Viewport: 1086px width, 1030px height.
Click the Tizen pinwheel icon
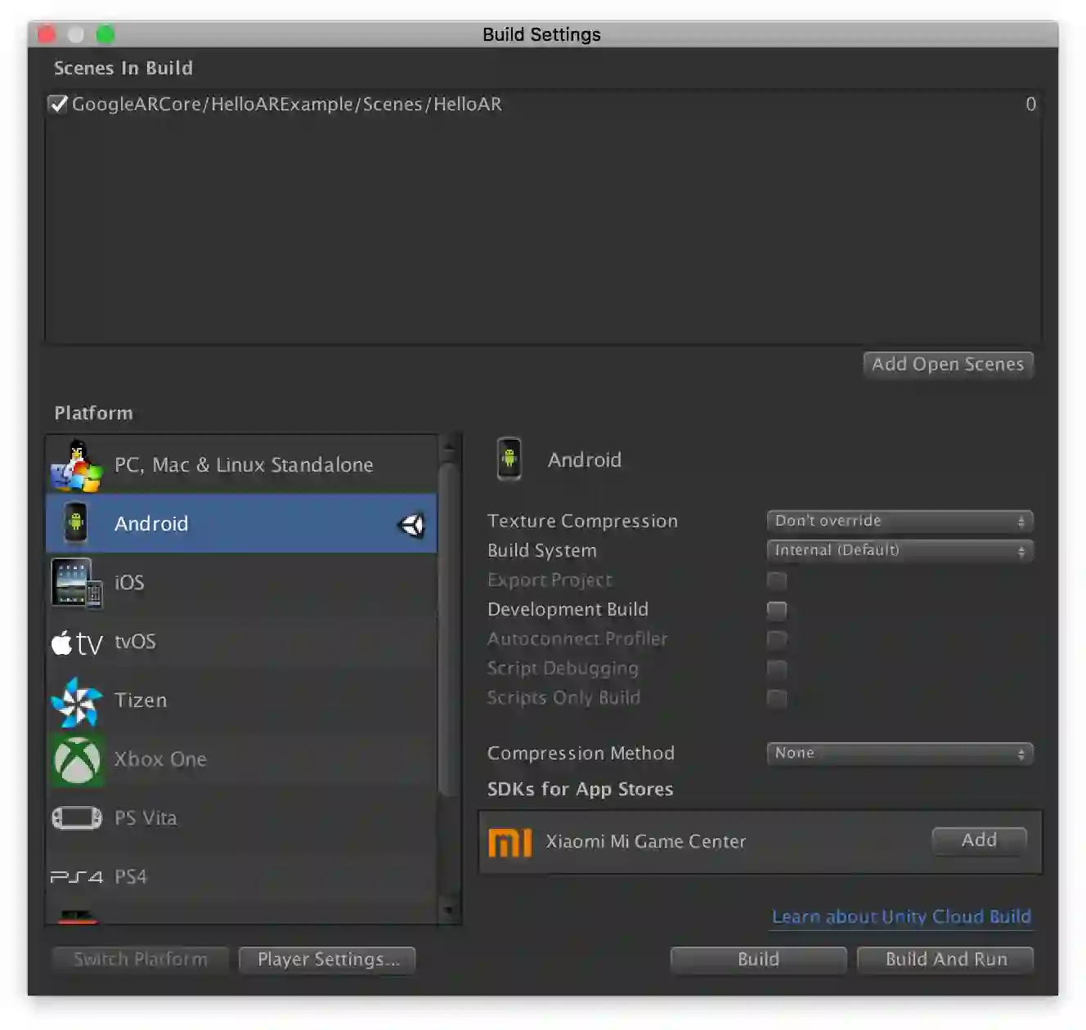click(76, 701)
